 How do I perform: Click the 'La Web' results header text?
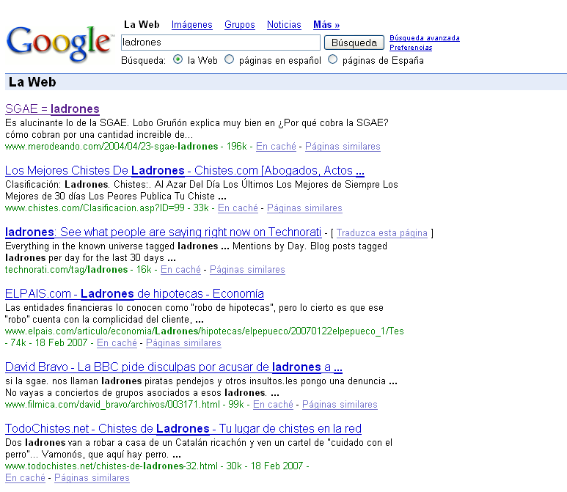click(32, 82)
